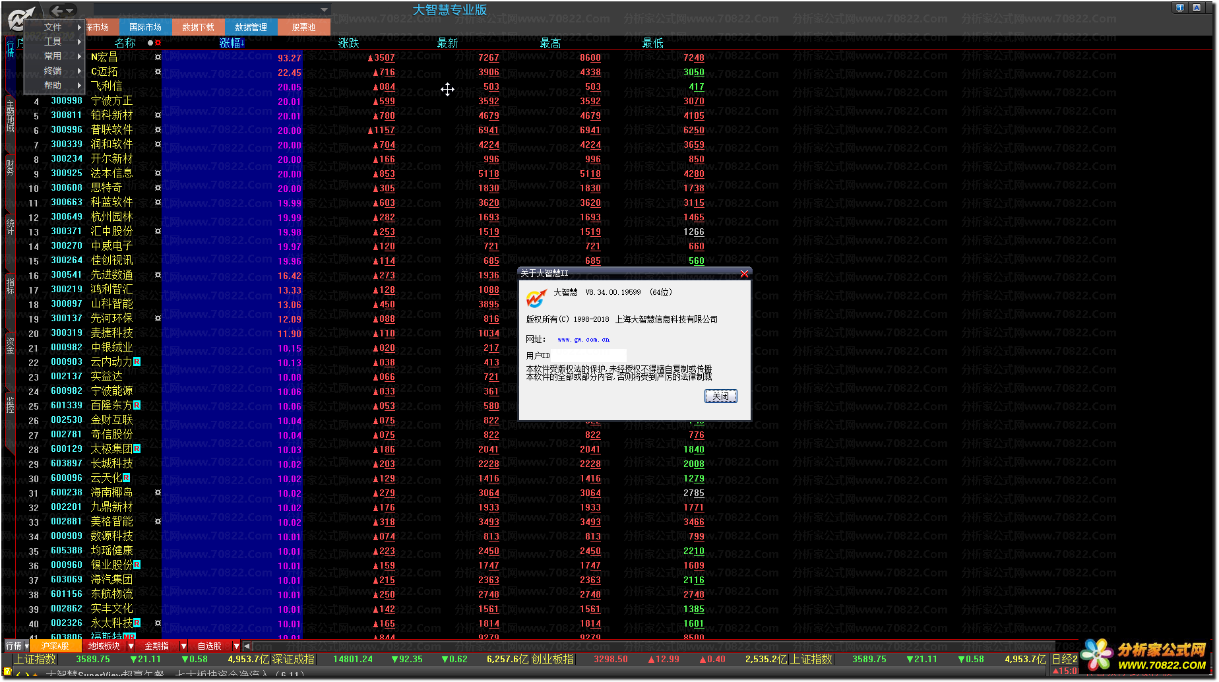
Task: Click the R badge next to 太极集团
Action: 137,449
